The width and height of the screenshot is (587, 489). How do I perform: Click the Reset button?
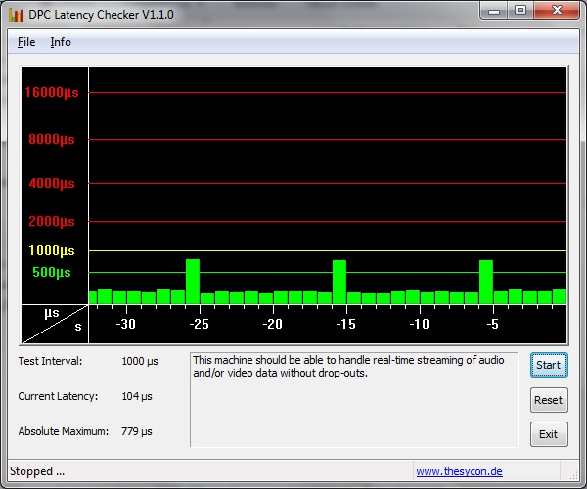coord(549,400)
